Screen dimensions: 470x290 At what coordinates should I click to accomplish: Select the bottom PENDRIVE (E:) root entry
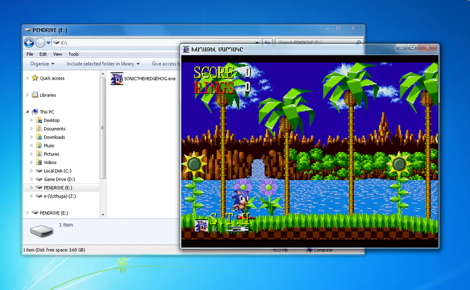[x=54, y=213]
